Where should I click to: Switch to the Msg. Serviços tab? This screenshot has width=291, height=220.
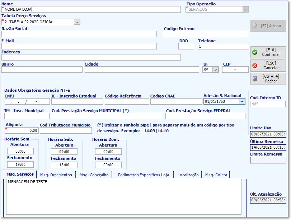pyautogui.click(x=20, y=174)
